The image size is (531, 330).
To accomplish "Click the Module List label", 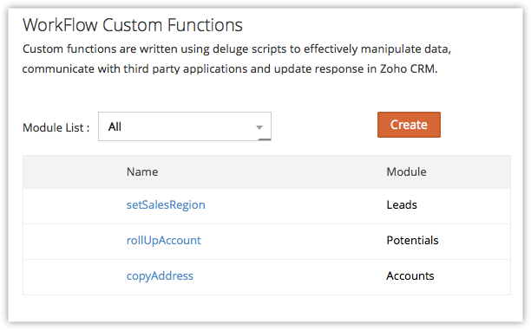I will pos(56,128).
